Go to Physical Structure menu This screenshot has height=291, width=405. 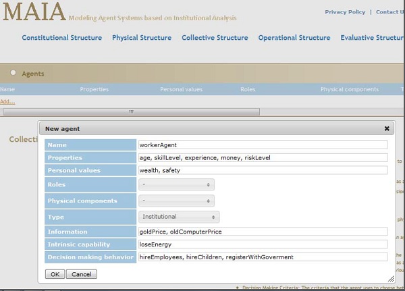coord(142,38)
